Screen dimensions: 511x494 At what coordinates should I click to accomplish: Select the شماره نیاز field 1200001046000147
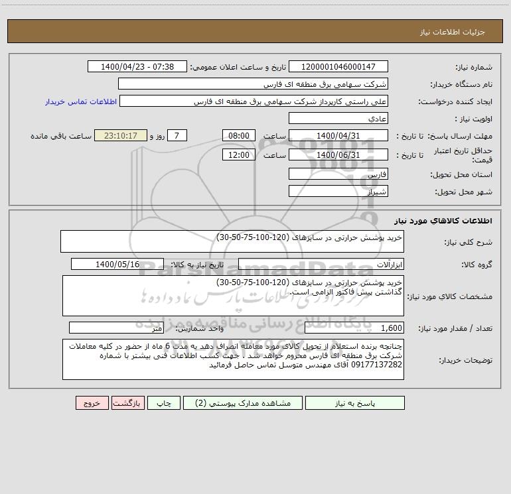(x=338, y=66)
